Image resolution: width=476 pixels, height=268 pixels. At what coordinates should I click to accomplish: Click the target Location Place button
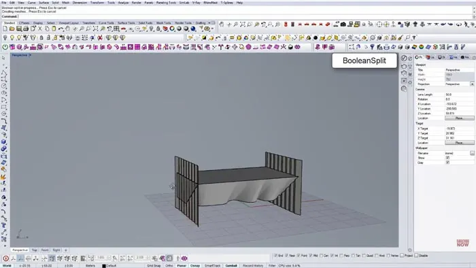[460, 143]
